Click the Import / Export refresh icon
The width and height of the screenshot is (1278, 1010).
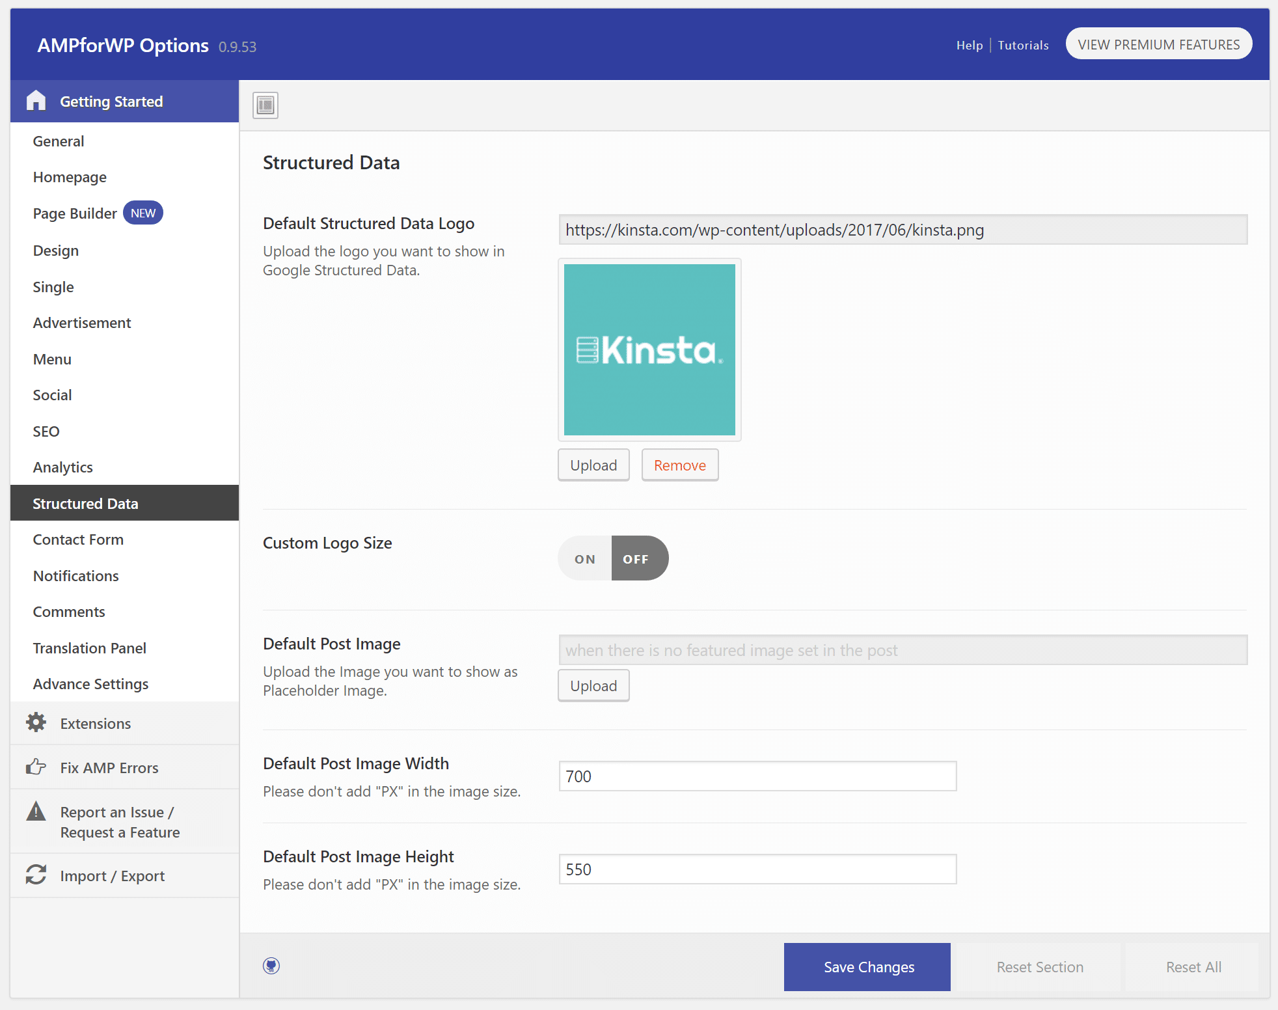pos(35,875)
